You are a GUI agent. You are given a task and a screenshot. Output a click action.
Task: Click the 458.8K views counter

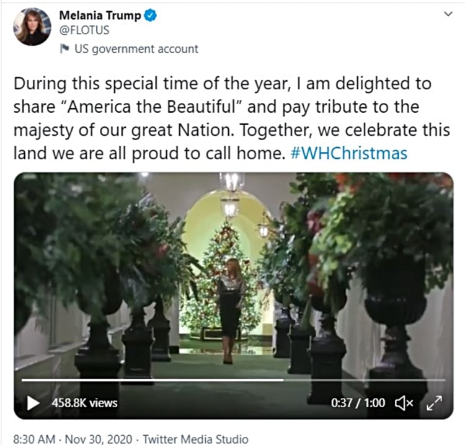point(84,403)
